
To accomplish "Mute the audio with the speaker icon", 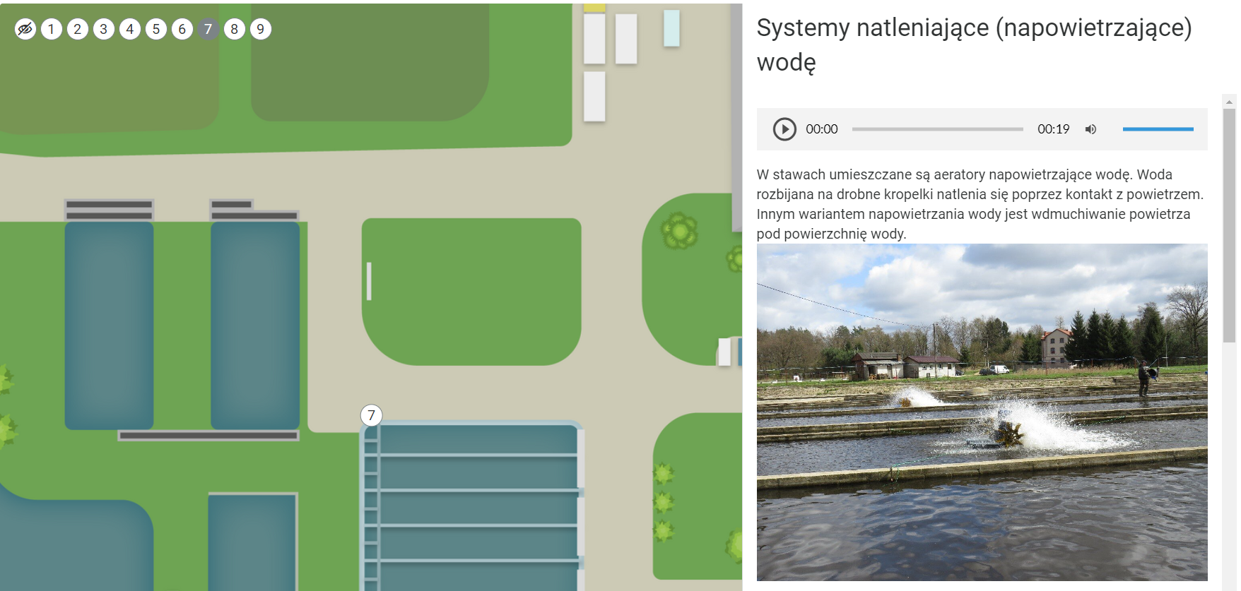I will 1090,129.
